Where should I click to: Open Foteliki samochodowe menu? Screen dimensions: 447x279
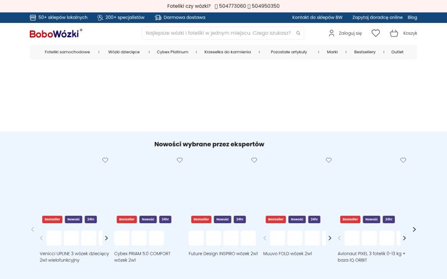click(x=67, y=52)
